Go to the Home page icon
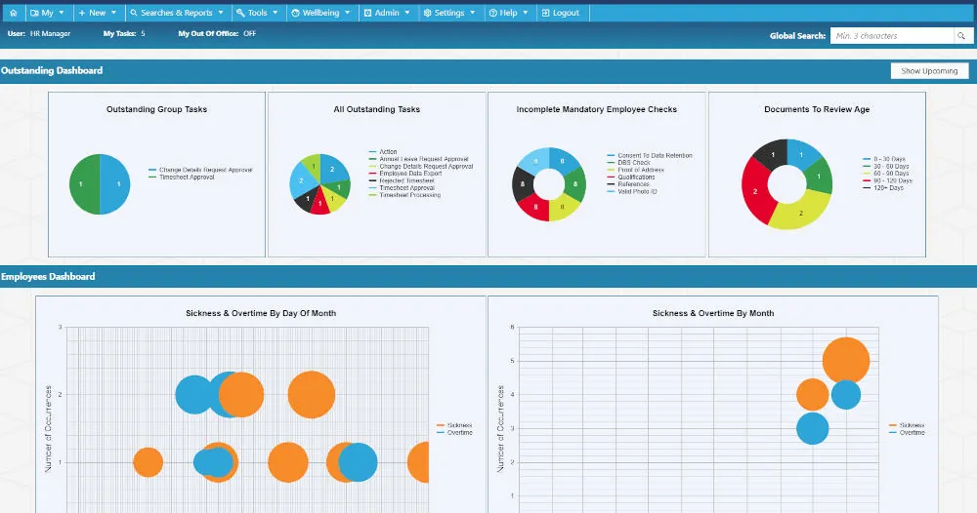The height and width of the screenshot is (513, 977). point(13,13)
